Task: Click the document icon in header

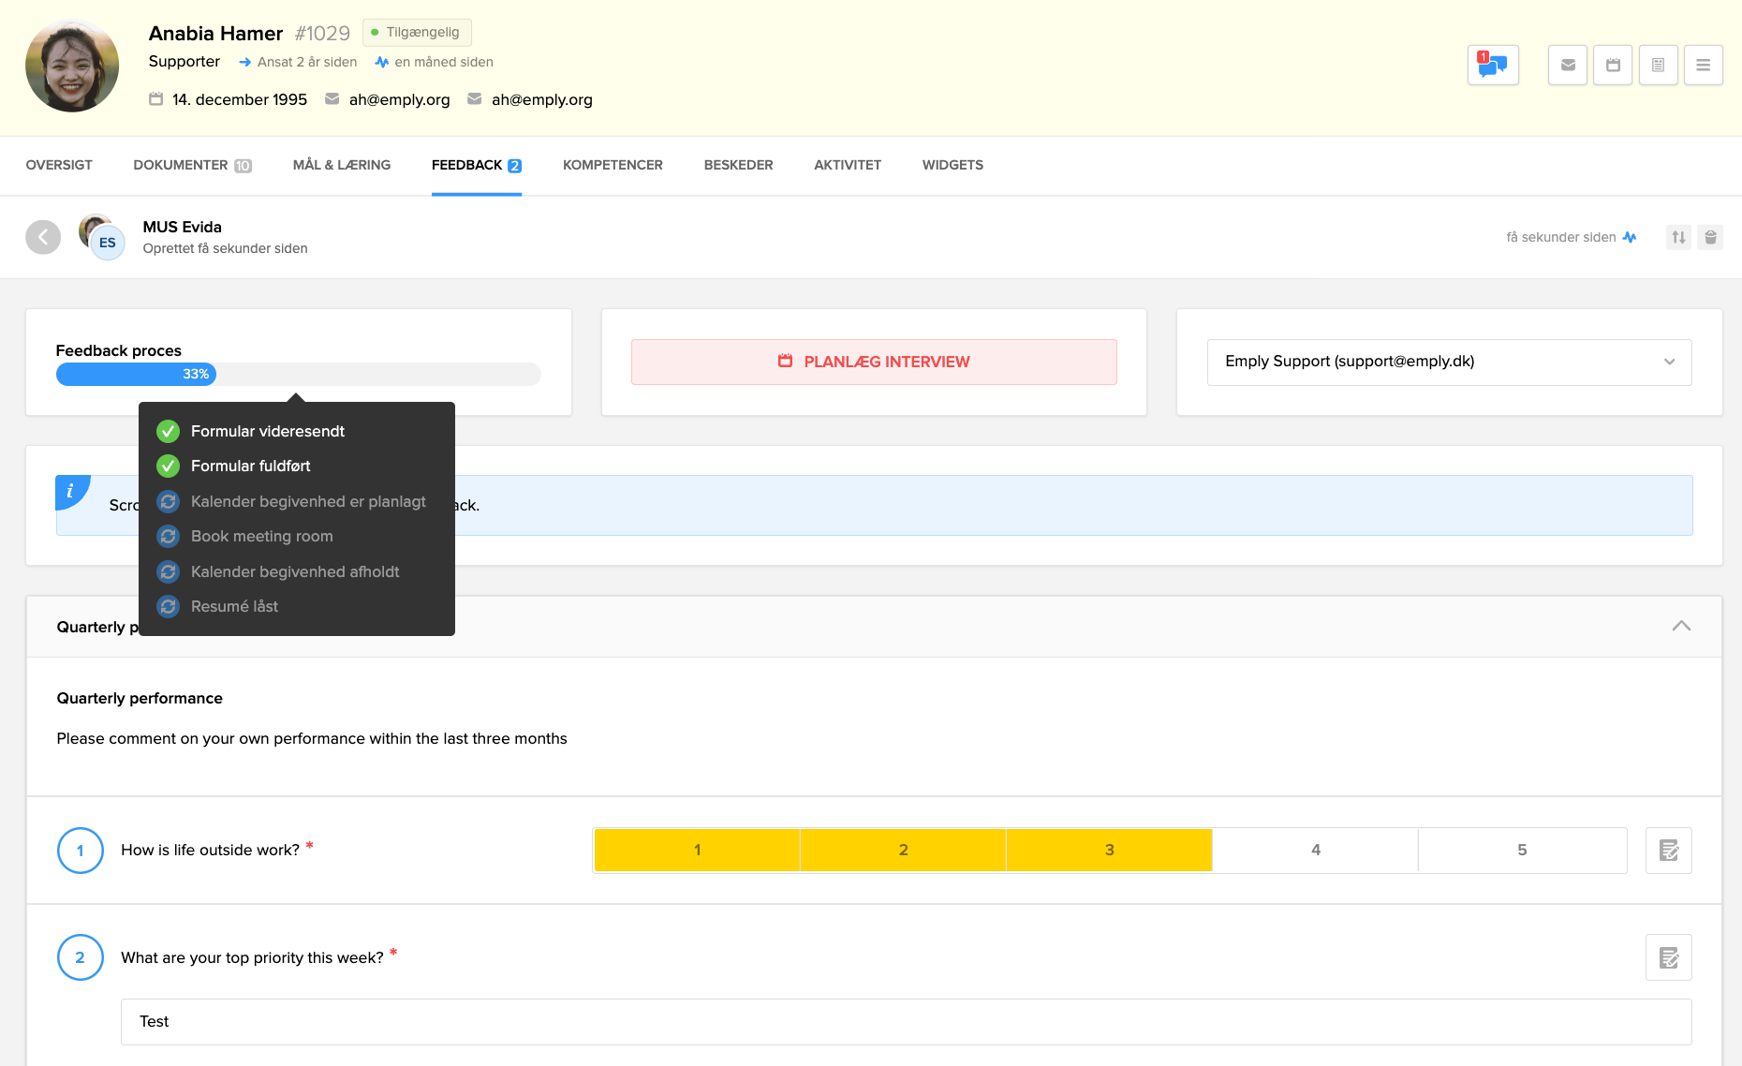Action: point(1658,66)
